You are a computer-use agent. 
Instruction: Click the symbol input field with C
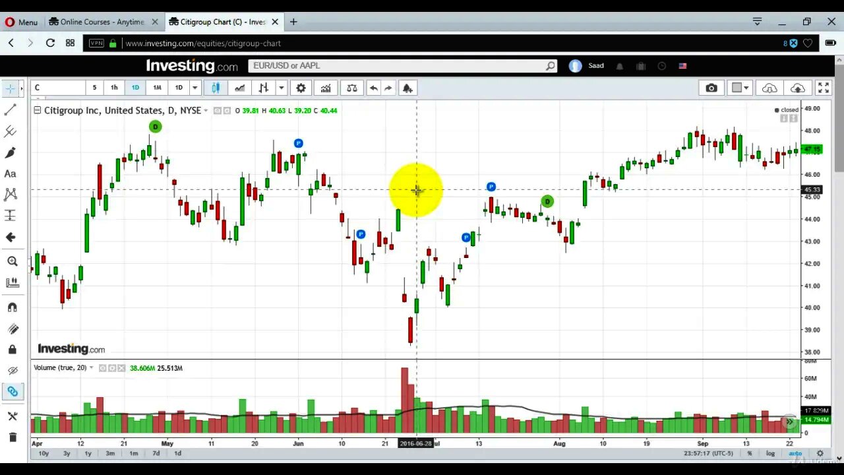pos(58,88)
